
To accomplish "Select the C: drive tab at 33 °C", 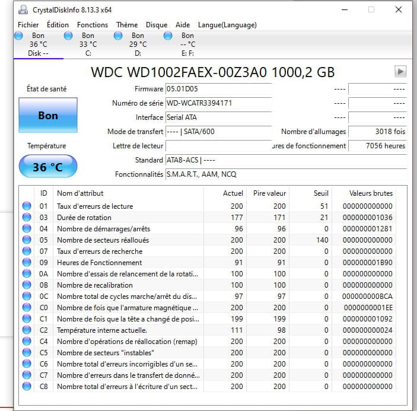I will (88, 44).
